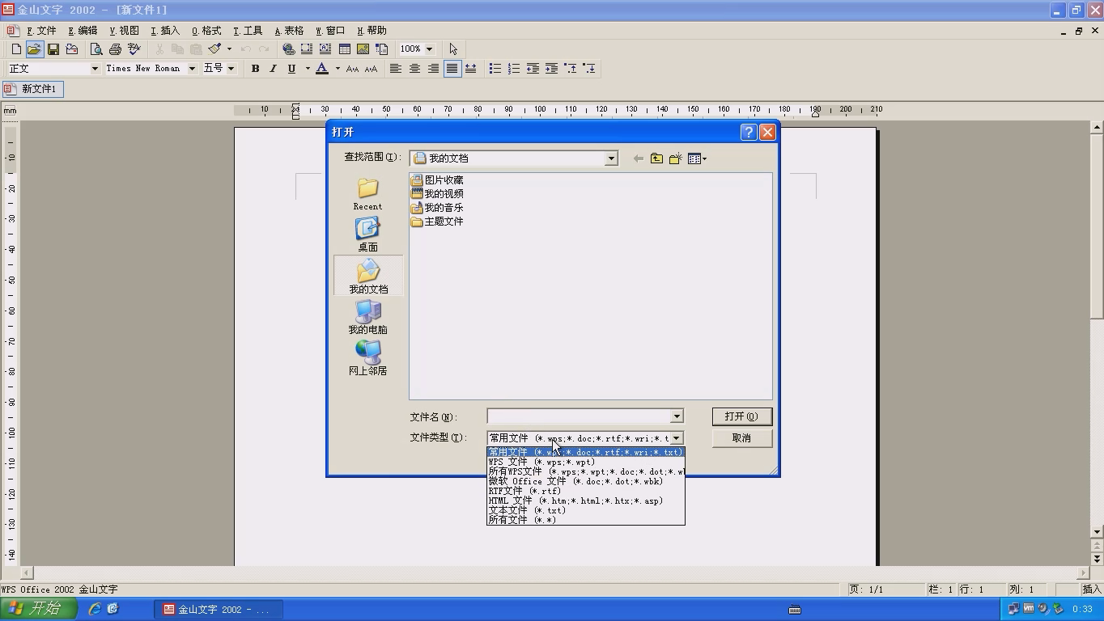1104x621 pixels.
Task: Open Print Preview from the toolbar
Action: (x=96, y=49)
